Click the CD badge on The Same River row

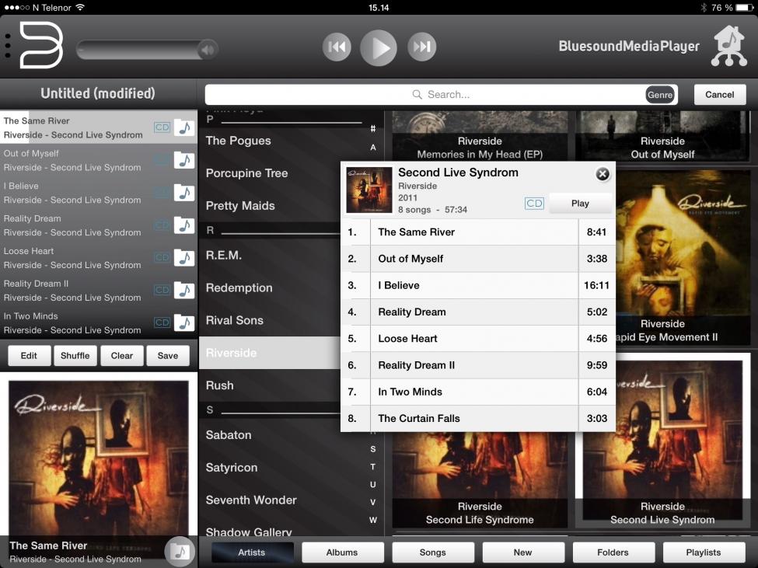click(162, 127)
